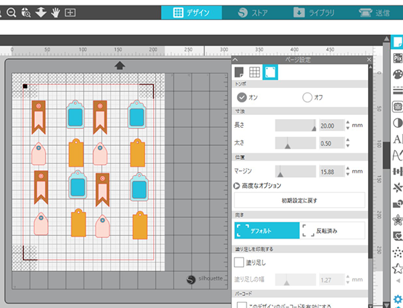Open the curved line effects icon

[x=398, y=155]
